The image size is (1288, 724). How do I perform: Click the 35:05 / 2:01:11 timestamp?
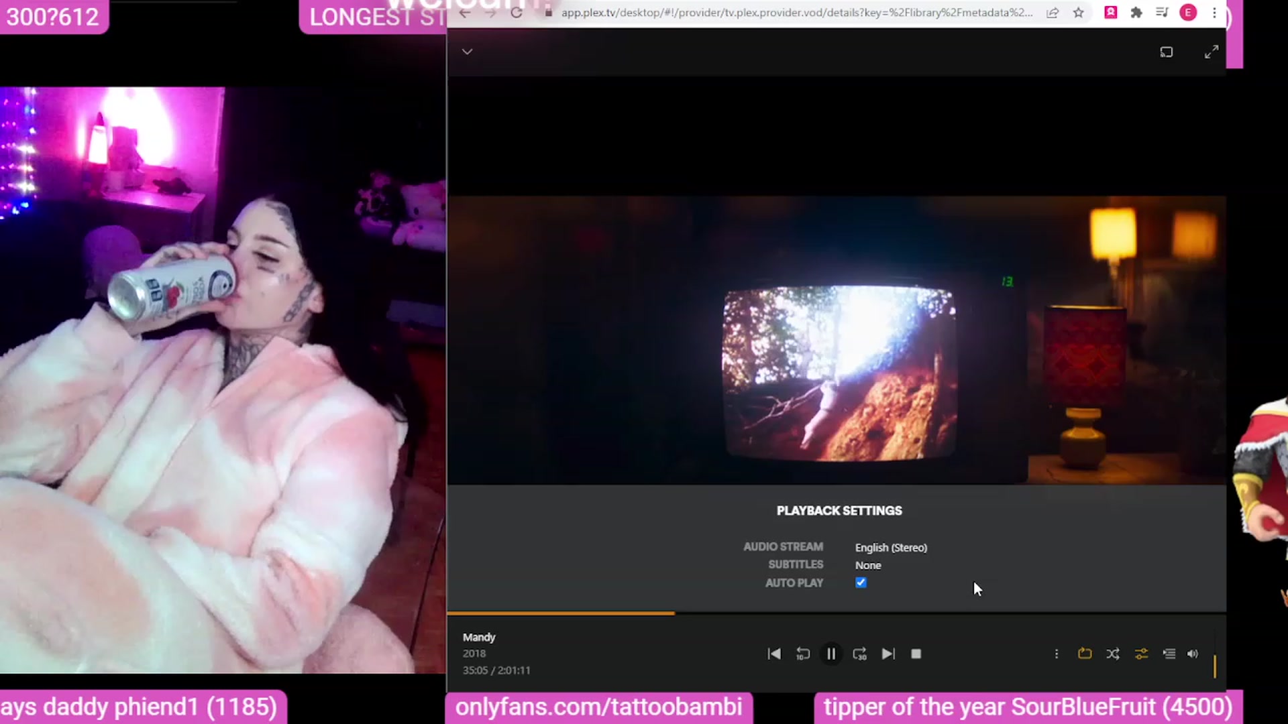[x=496, y=670]
